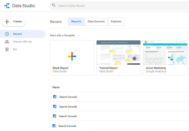Click the multicolor plus icon in Create

(x=7, y=22)
